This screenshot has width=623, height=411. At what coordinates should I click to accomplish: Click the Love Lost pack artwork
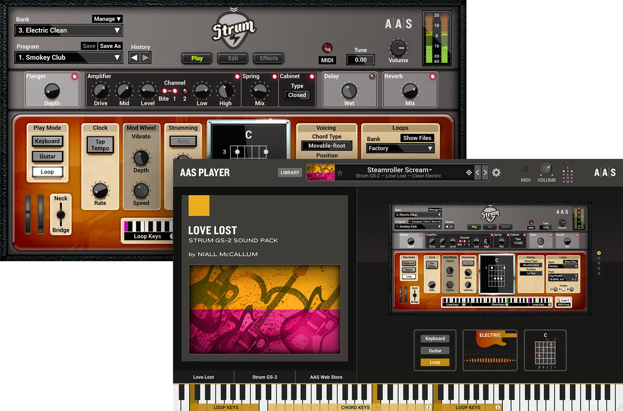coord(264,309)
